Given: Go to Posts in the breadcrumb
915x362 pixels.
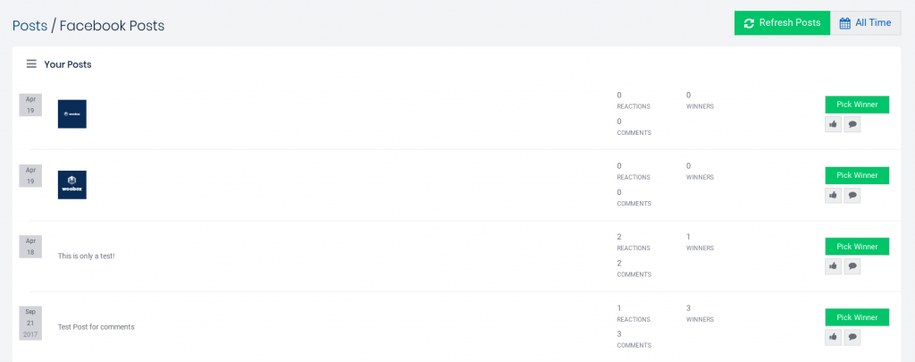Looking at the screenshot, I should click(29, 26).
